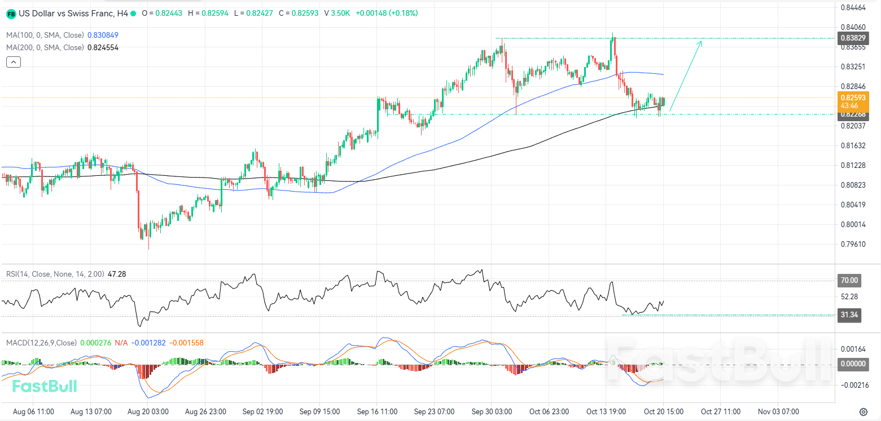The image size is (881, 421).
Task: Click the change value +0.00148 (+0.18%)
Action: click(x=387, y=13)
